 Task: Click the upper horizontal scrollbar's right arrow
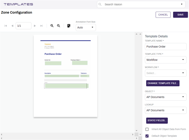point(133,134)
